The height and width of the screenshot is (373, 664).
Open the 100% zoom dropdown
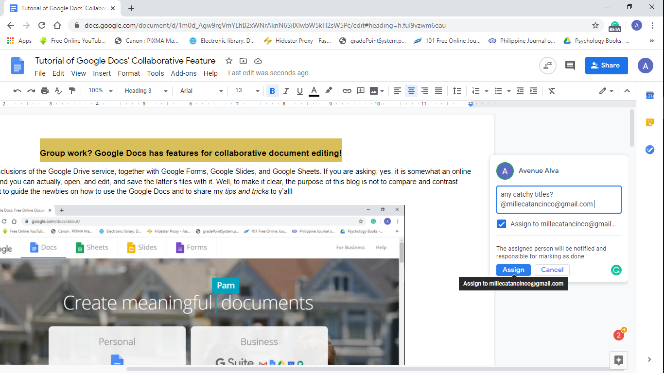(x=101, y=91)
